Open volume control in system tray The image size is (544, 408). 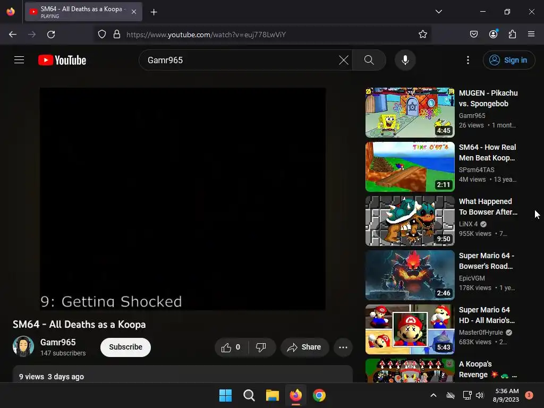[x=480, y=395]
